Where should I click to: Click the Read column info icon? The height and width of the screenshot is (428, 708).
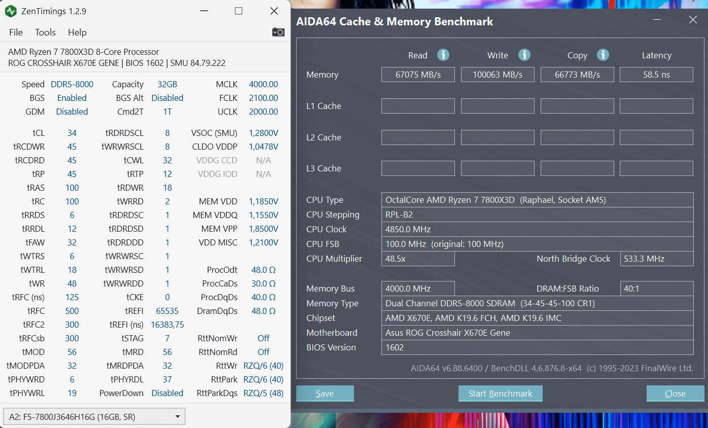443,55
